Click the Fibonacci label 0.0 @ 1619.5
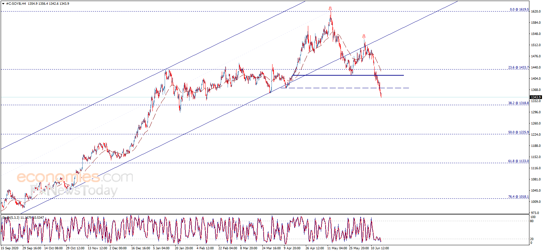This screenshot has height=252, width=543. [519, 9]
